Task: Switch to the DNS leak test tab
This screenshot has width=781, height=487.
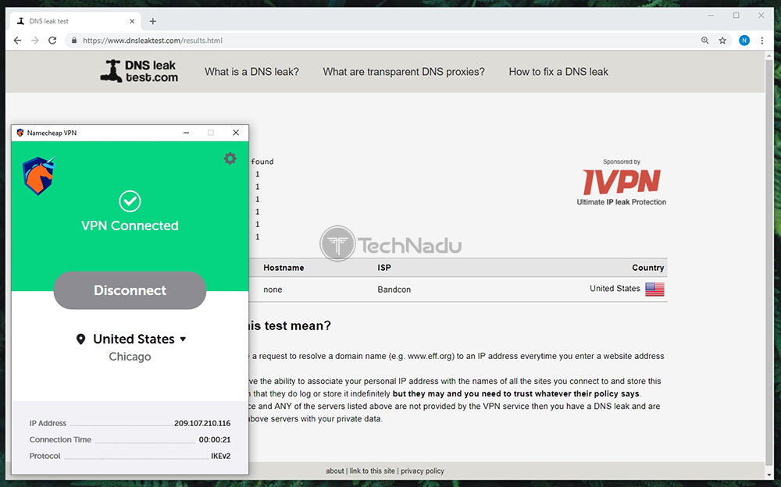Action: click(x=75, y=21)
